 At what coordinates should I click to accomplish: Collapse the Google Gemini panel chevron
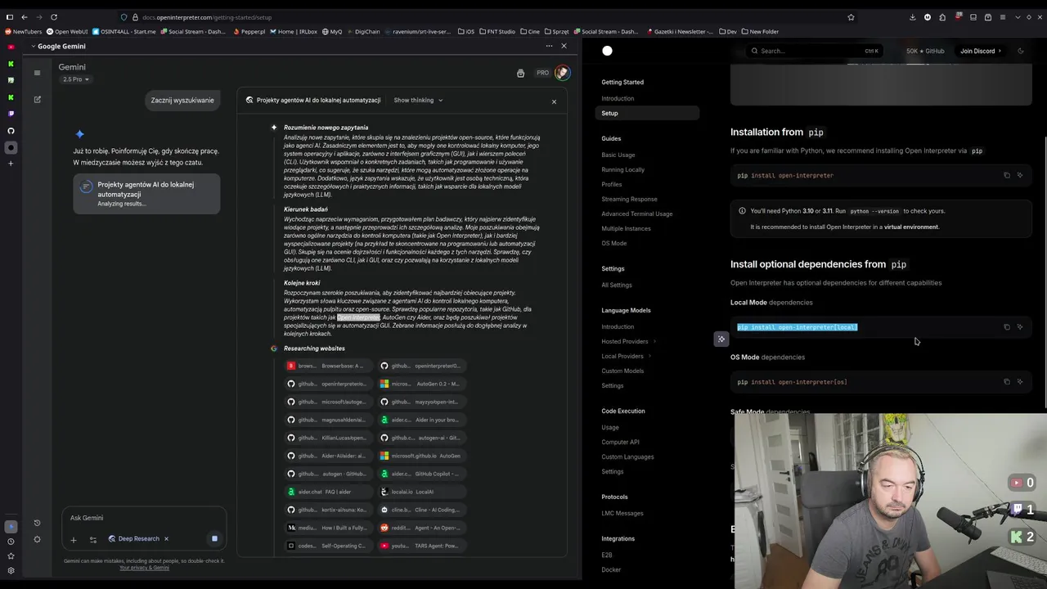34,46
